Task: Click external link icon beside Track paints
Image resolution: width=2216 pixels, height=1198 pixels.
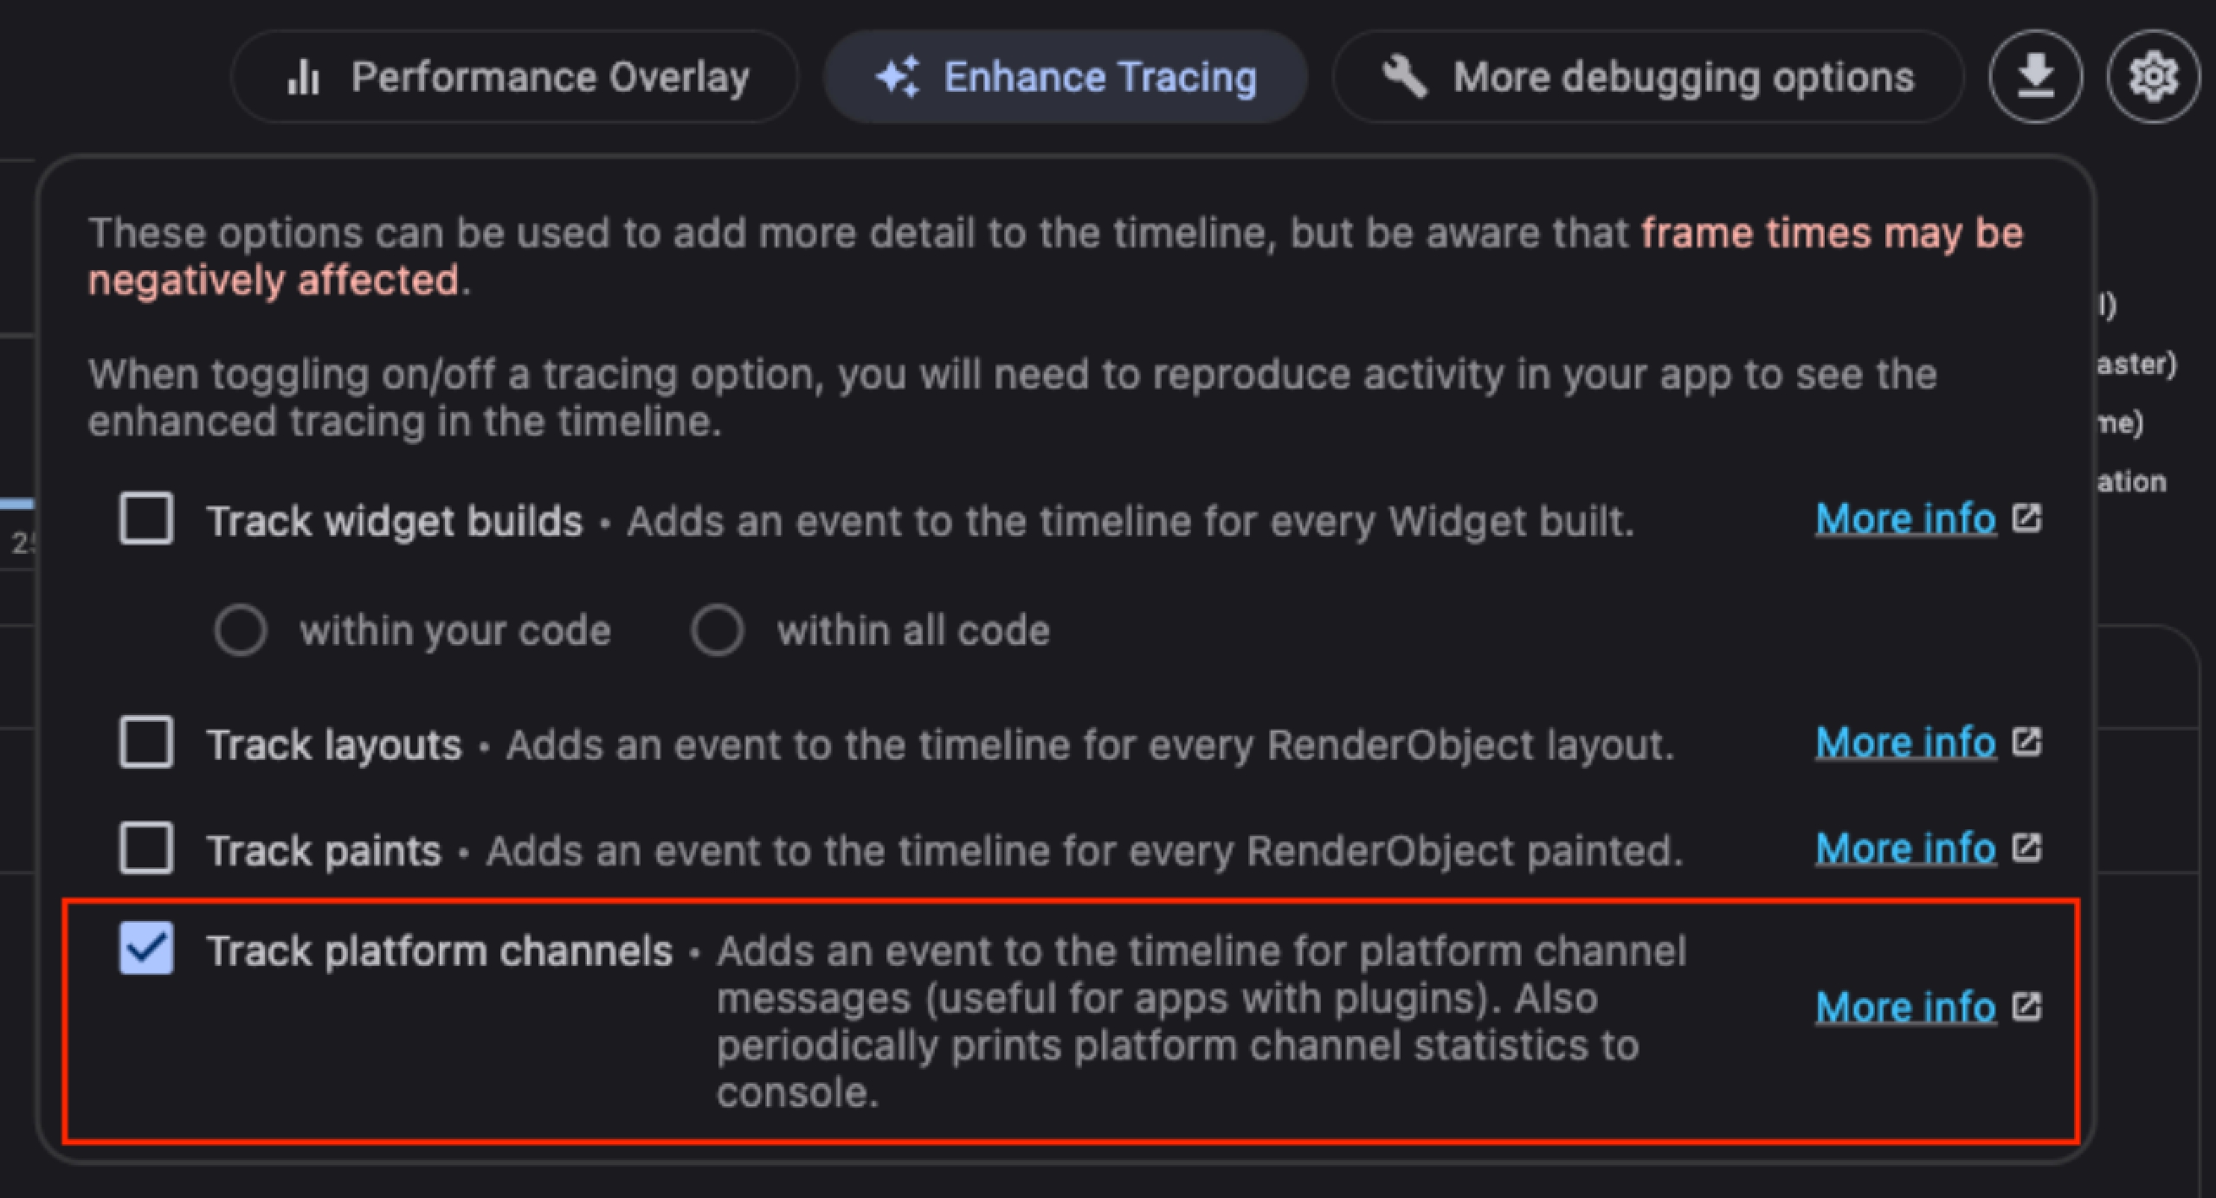Action: pyautogui.click(x=2026, y=847)
